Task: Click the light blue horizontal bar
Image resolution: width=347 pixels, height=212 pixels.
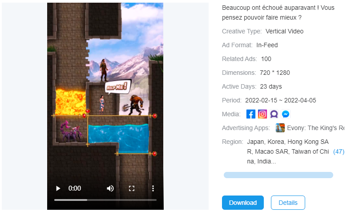Action: (x=278, y=175)
